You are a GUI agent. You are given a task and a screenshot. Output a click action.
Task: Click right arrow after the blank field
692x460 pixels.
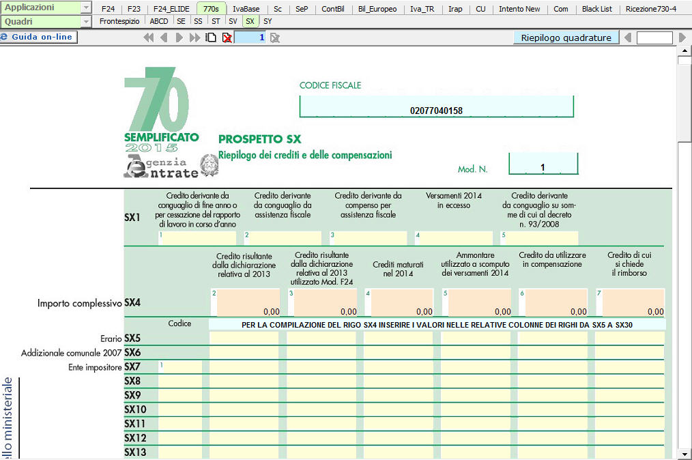coord(682,38)
